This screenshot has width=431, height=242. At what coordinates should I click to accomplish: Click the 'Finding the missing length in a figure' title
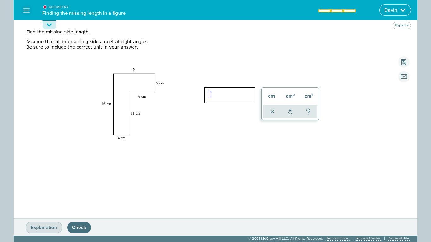click(x=84, y=13)
